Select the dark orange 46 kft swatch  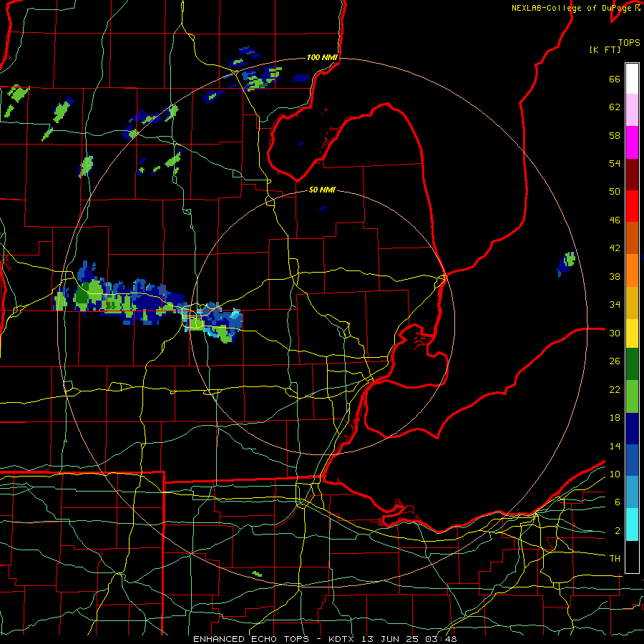[x=632, y=238]
